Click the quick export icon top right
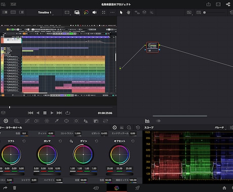Viewport: 233px width, 192px height. pos(208,5)
